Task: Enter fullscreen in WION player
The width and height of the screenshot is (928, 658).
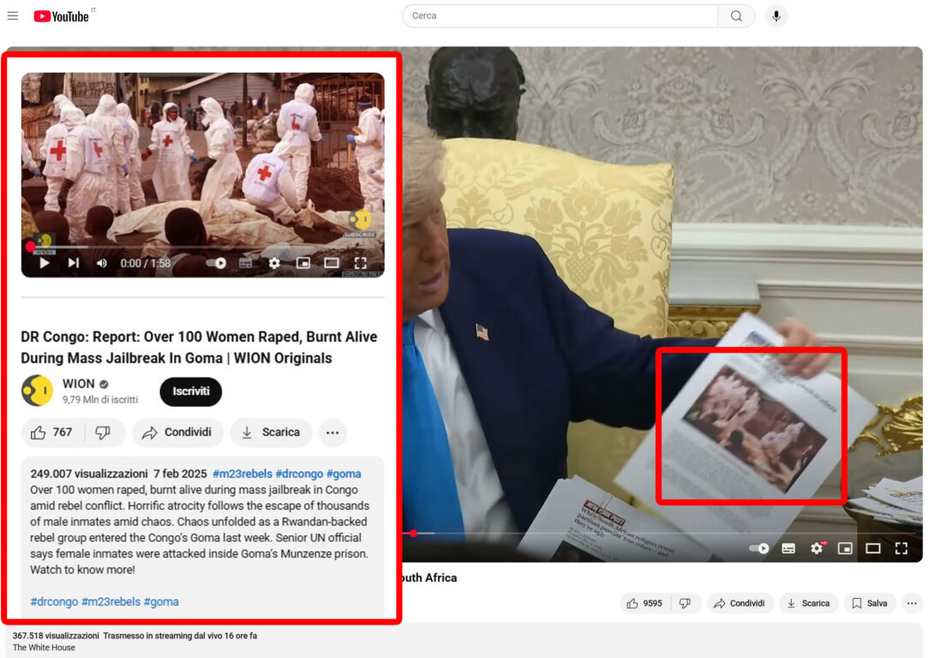Action: click(360, 263)
